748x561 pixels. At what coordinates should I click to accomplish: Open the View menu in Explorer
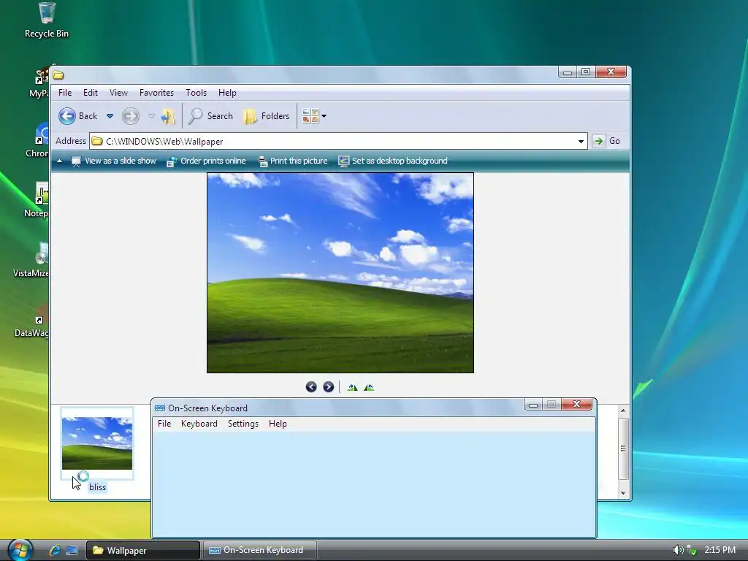[118, 93]
